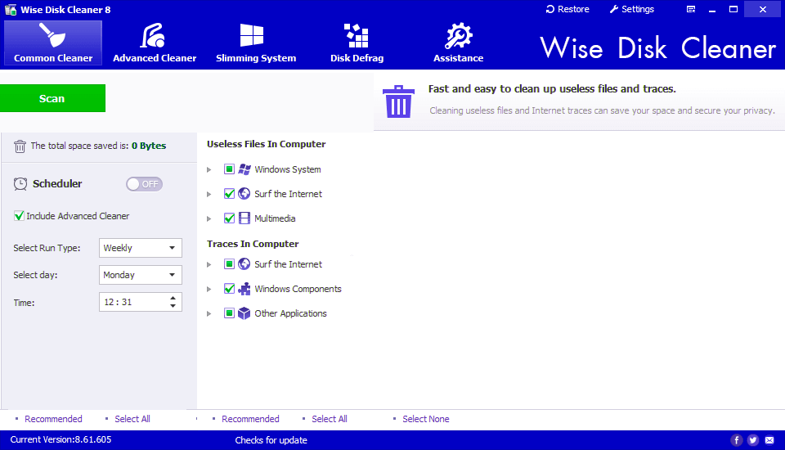This screenshot has width=785, height=450.
Task: Expand the Other Applications node
Action: (x=209, y=313)
